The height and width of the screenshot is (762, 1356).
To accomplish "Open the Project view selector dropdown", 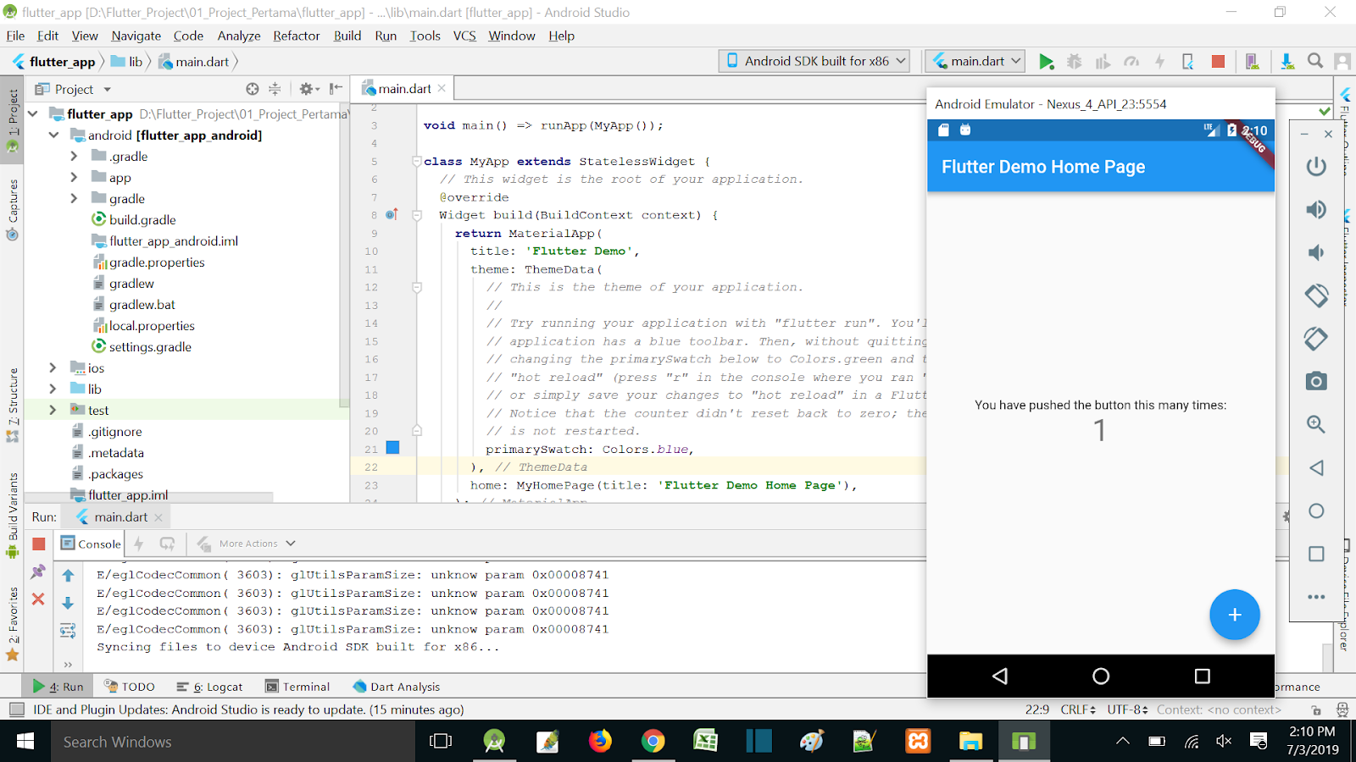I will point(107,89).
